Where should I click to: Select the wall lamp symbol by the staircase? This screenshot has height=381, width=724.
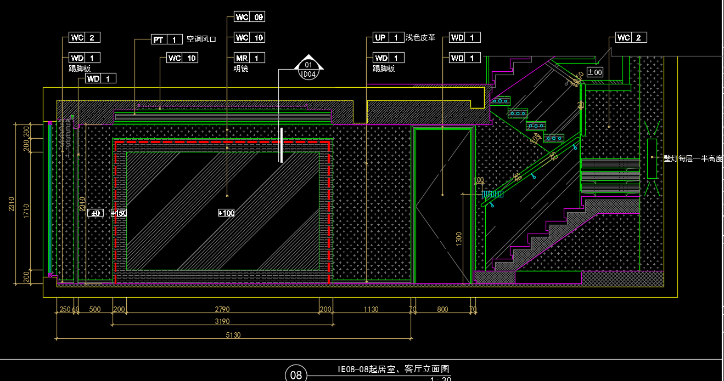[x=652, y=158]
